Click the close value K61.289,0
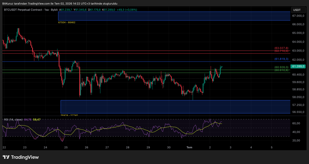 pyautogui.click(x=108, y=10)
